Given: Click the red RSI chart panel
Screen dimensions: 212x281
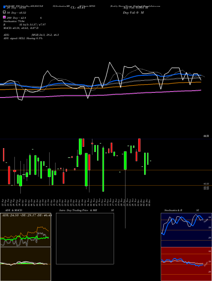Looking at the screenshot, I should click(186, 264).
